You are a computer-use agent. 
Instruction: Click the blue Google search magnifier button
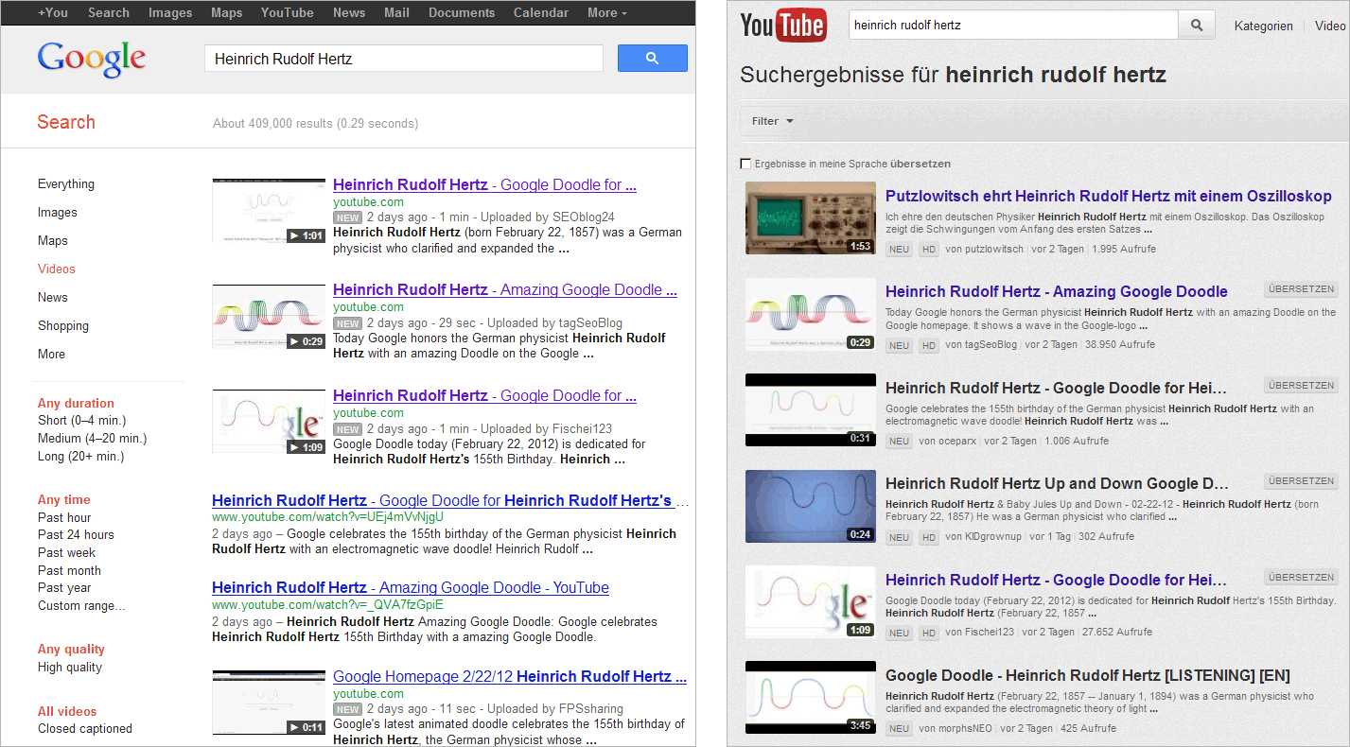pyautogui.click(x=652, y=59)
